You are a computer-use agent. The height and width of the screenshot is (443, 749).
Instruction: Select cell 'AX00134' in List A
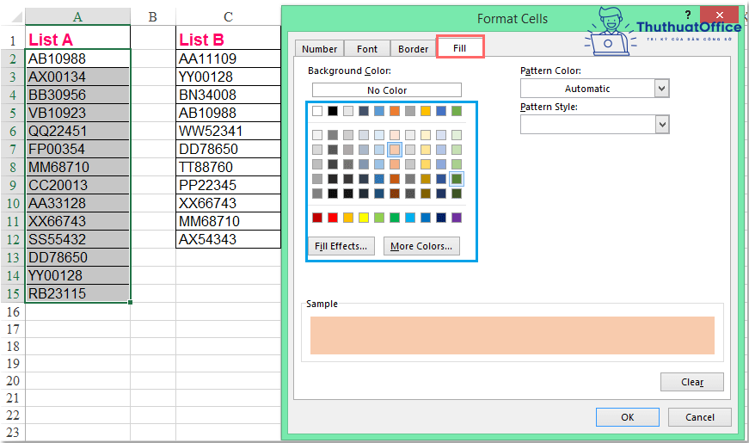(77, 77)
